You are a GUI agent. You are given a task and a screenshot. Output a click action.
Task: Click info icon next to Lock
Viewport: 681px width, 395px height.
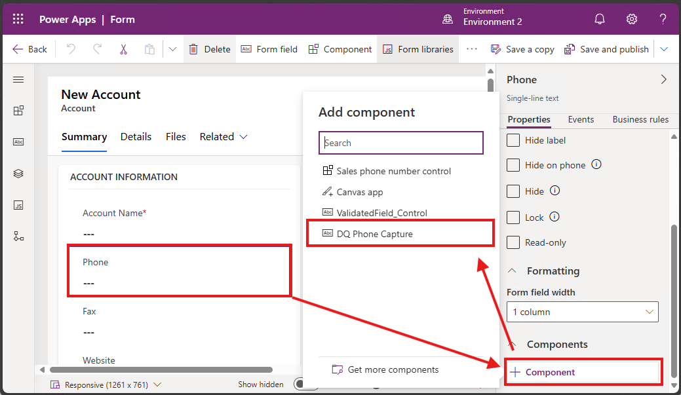[555, 216]
